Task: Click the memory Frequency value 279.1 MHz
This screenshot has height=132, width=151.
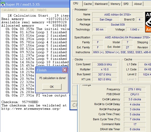Action: pyautogui.click(x=135, y=89)
